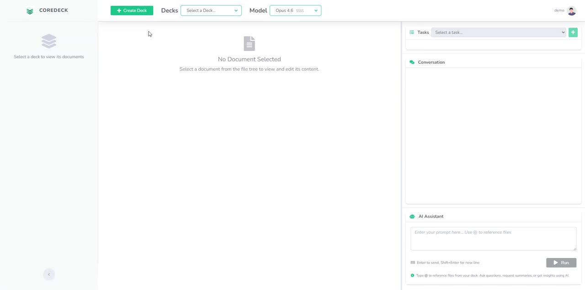Click the document icon above No Document Selected
Screen dimensions: 585x290
click(x=250, y=43)
